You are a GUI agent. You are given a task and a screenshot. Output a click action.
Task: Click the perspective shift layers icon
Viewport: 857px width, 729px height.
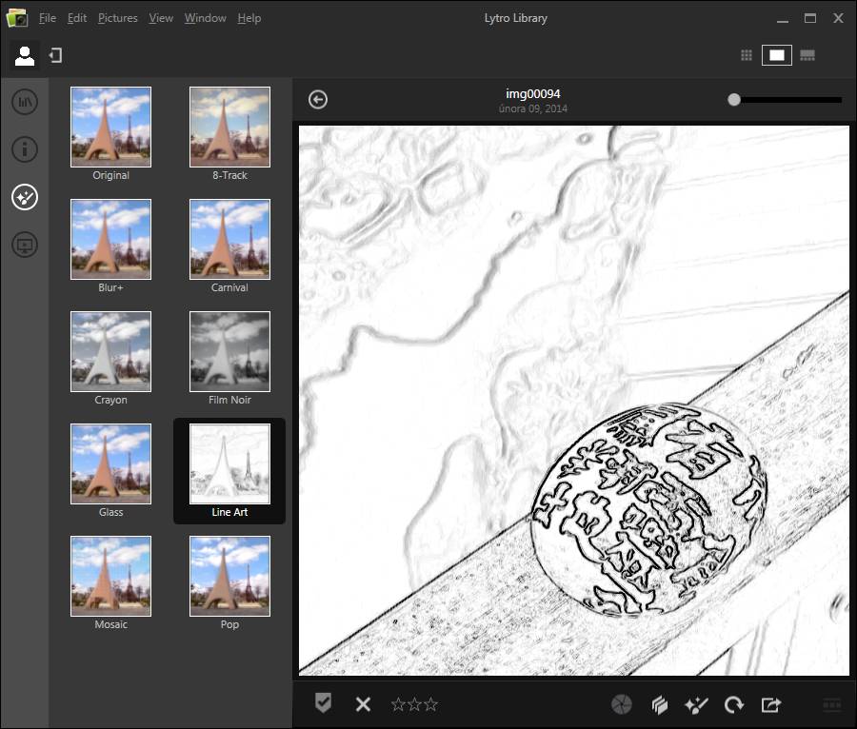click(x=660, y=704)
